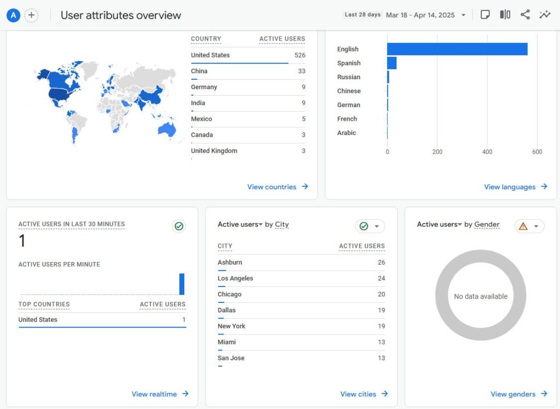This screenshot has height=409, width=560.
Task: Click the gender donut chart placeholder
Action: [480, 295]
